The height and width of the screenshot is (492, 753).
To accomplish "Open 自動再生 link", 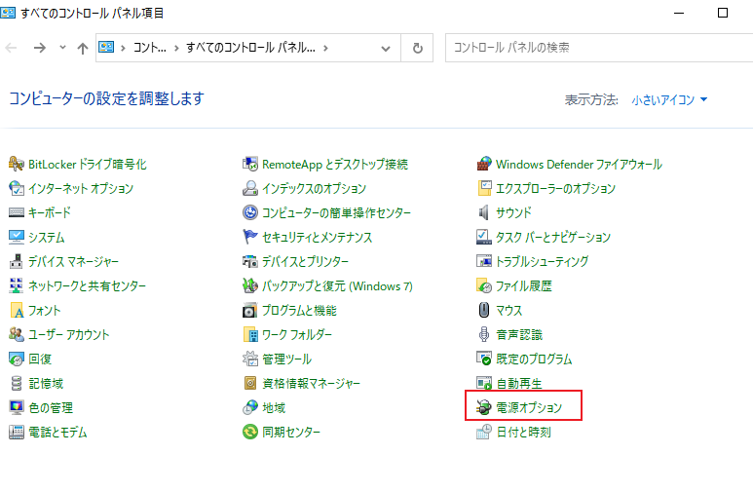I will pyautogui.click(x=518, y=384).
